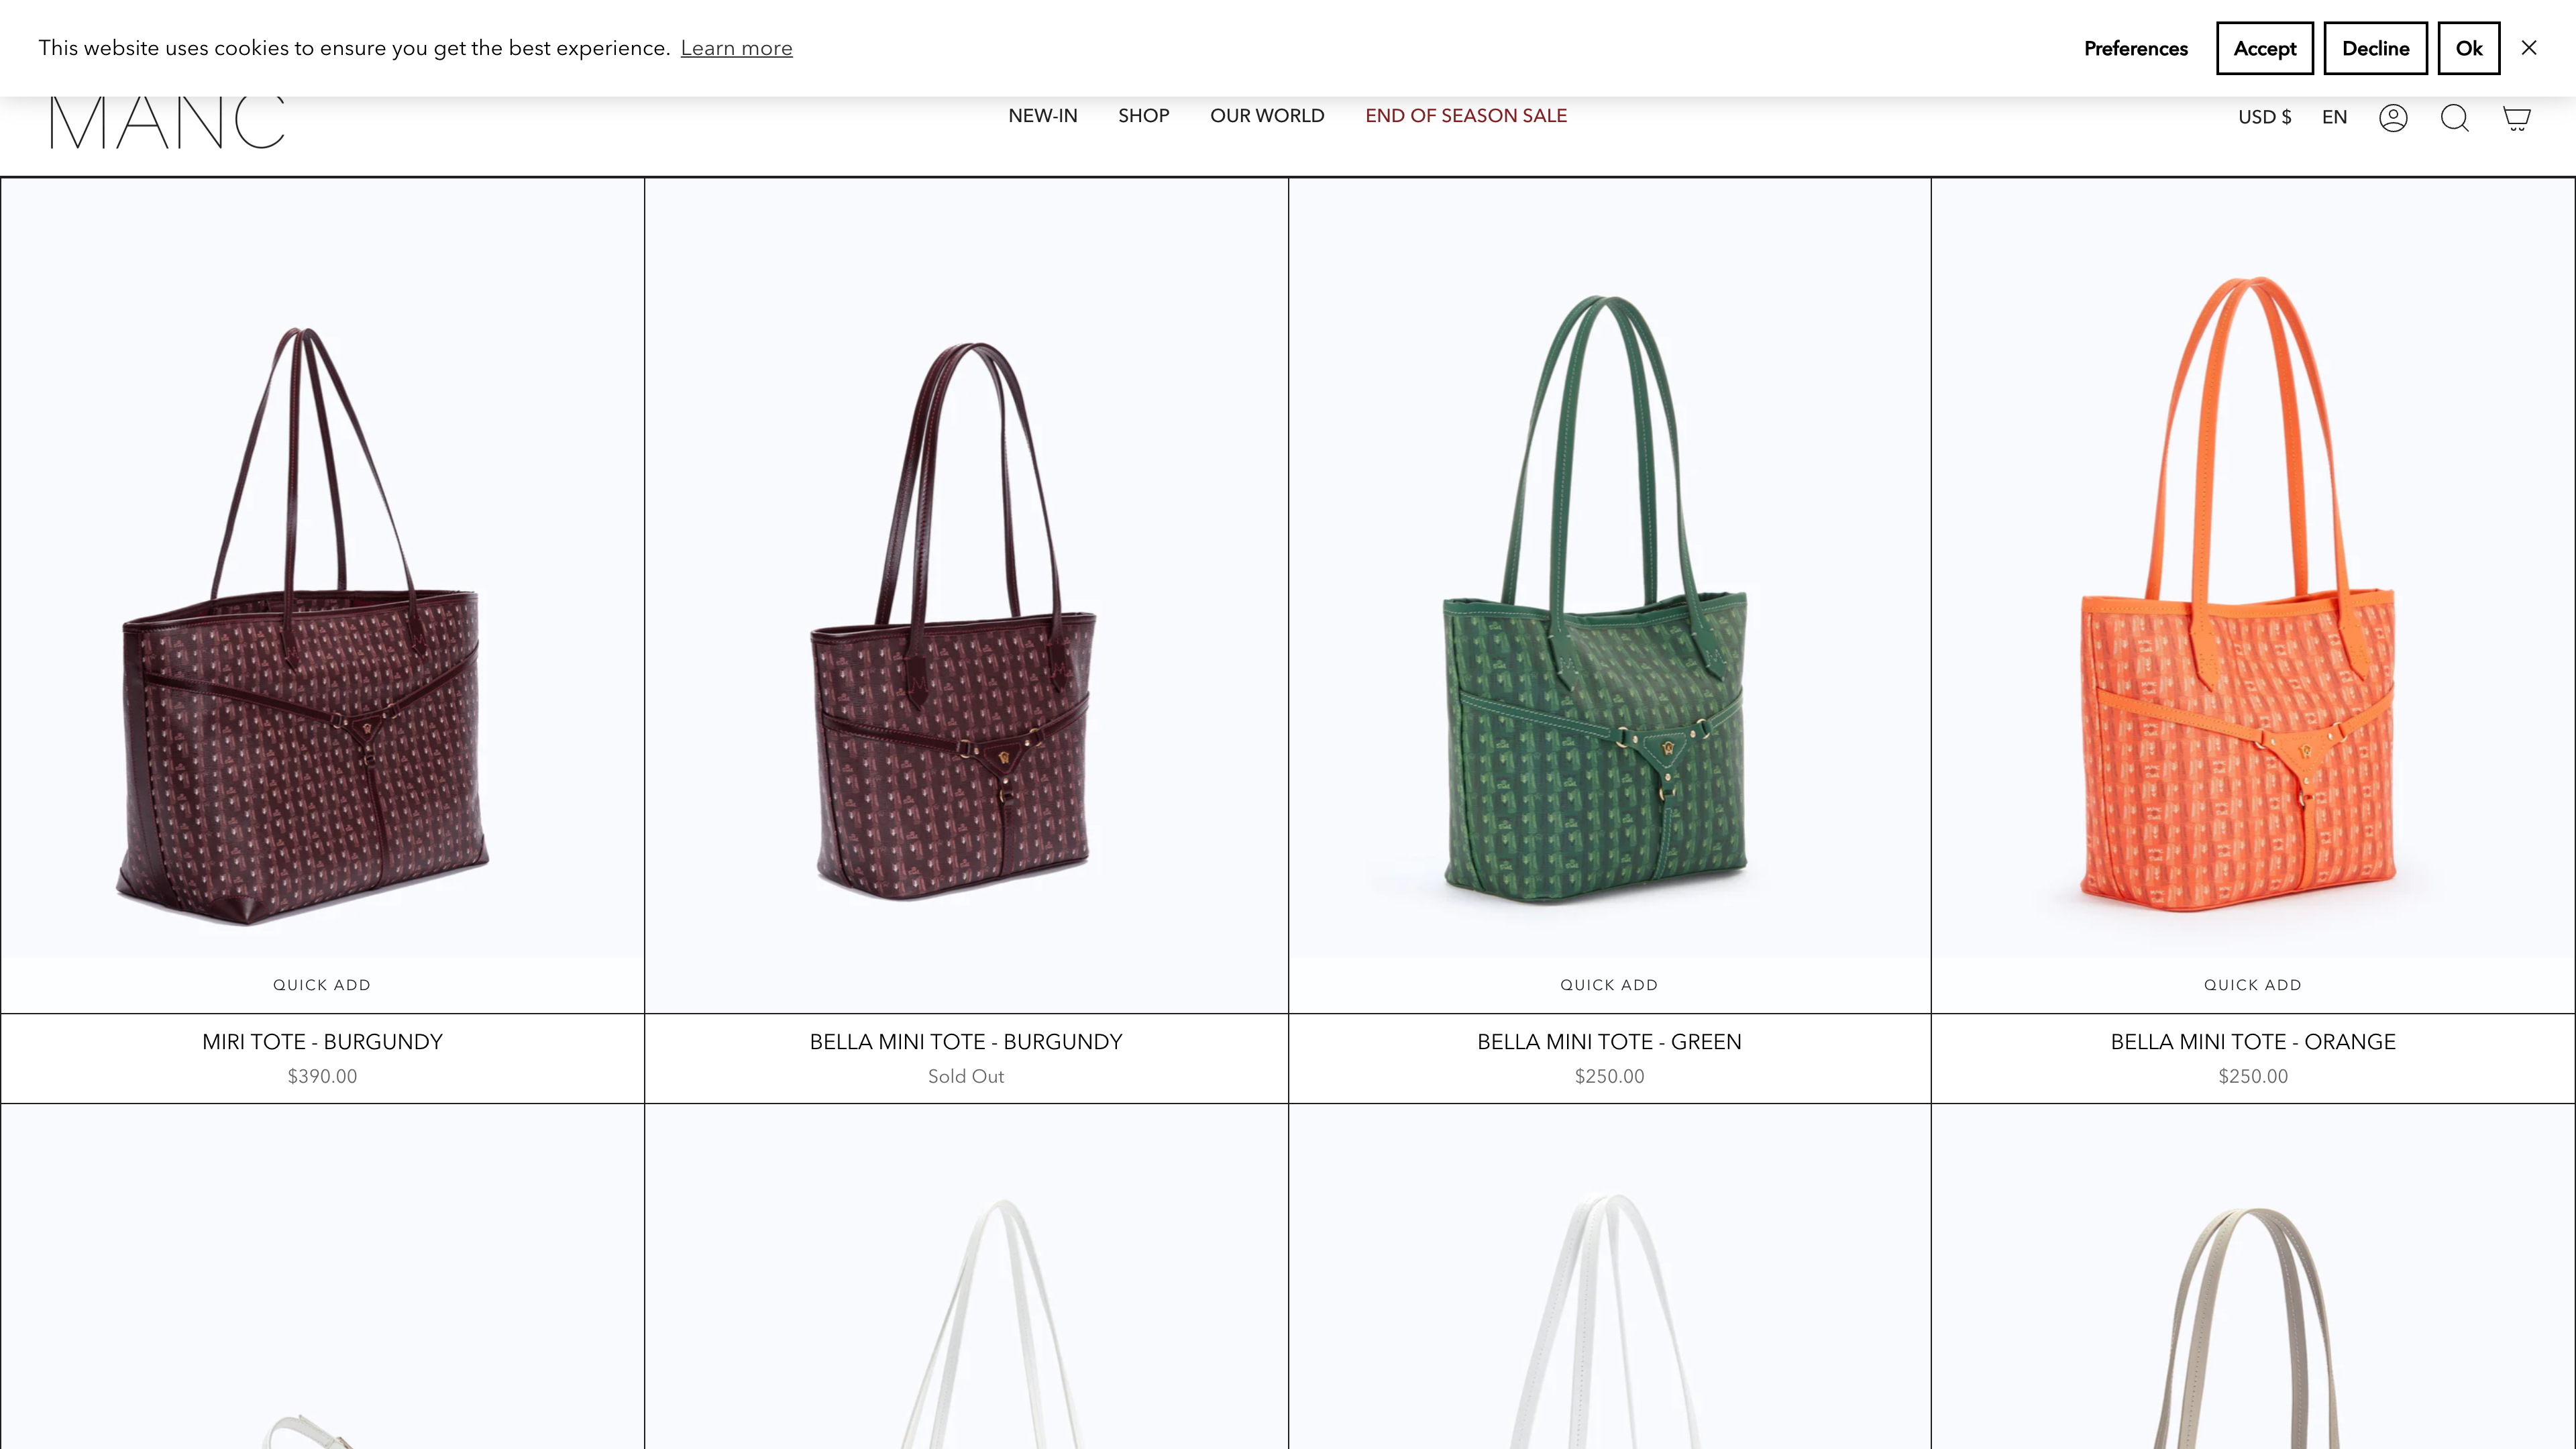This screenshot has width=2576, height=1449.
Task: Open Bella Mini Tote - Burgundy title
Action: click(965, 1042)
